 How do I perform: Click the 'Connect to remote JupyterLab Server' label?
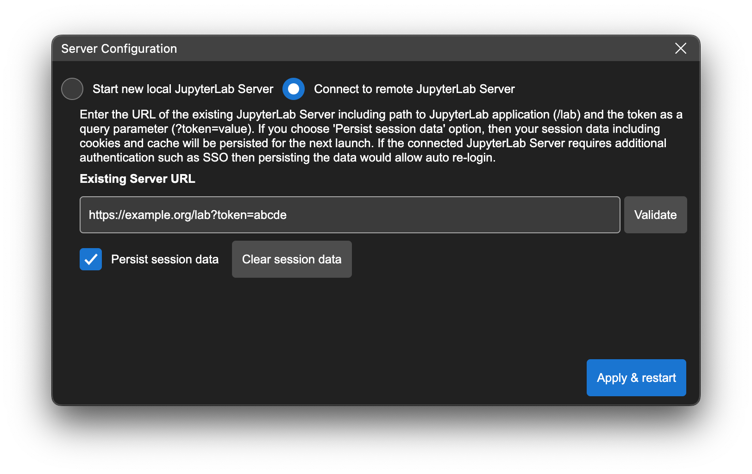[x=414, y=89]
